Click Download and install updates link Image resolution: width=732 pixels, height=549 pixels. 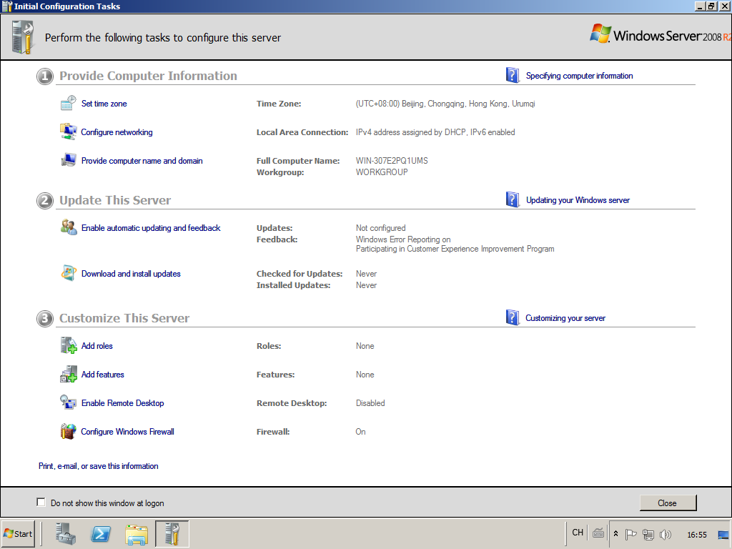pos(131,274)
